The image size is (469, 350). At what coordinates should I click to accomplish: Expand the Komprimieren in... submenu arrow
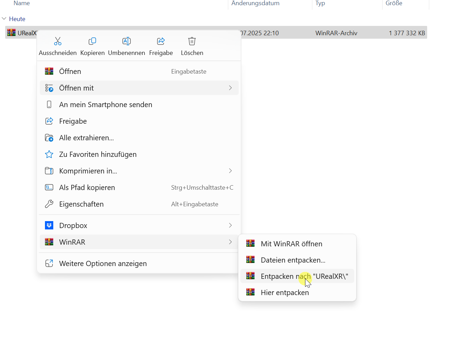pos(230,171)
